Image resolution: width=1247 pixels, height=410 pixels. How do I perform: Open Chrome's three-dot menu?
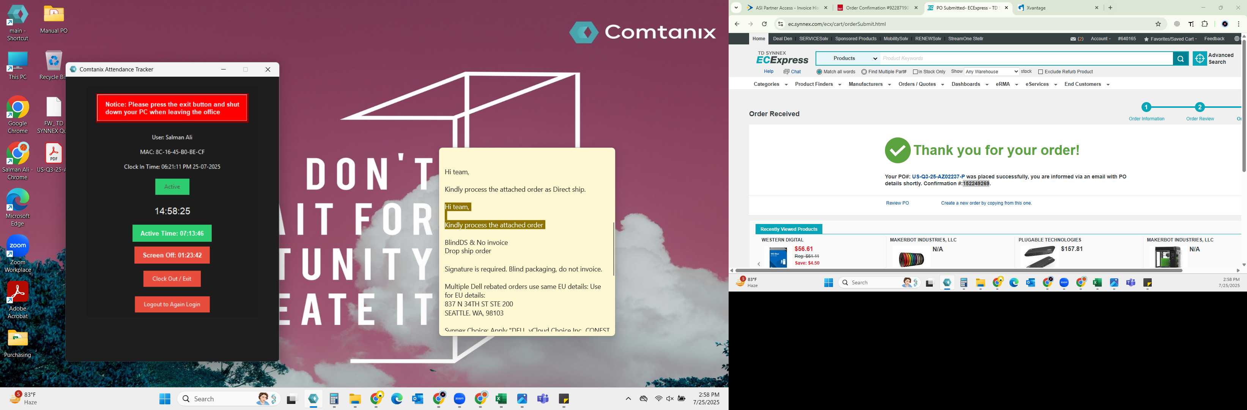click(x=1238, y=24)
